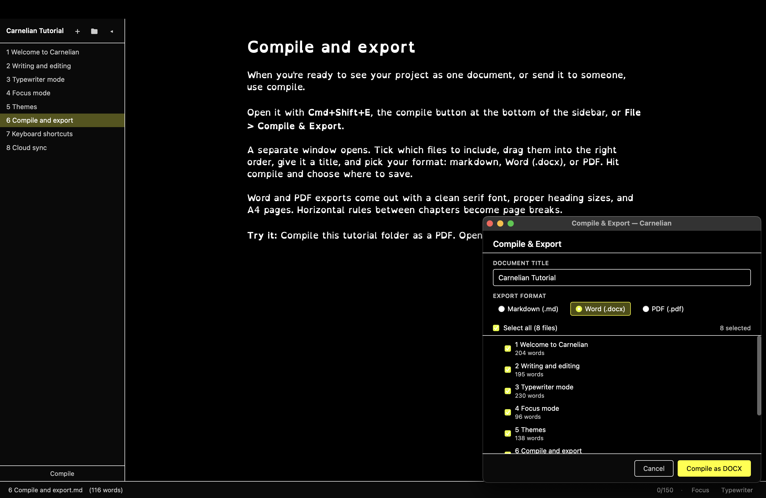Click the Compile button at sidebar bottom
The height and width of the screenshot is (498, 766).
62,474
